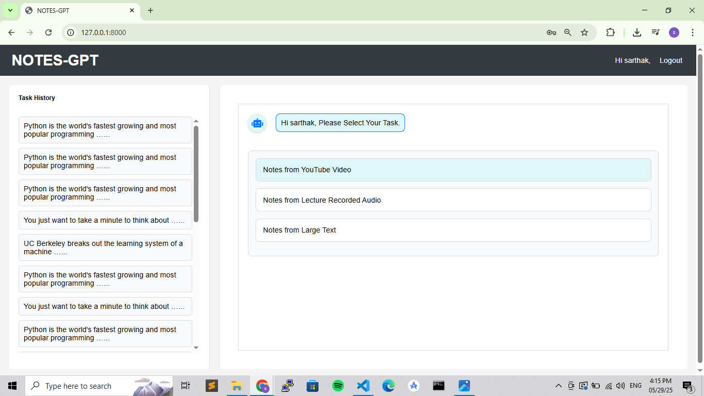Viewport: 704px width, 396px height.
Task: Open the media controls icon in Chrome
Action: tap(656, 32)
